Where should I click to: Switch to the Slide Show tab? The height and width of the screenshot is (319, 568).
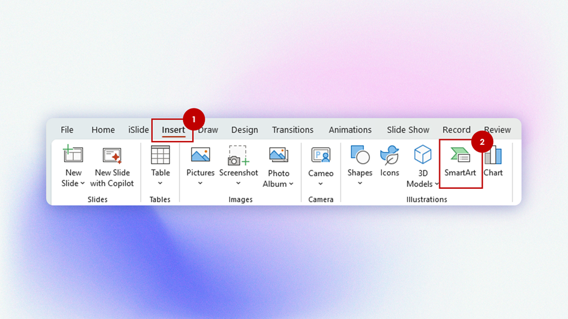[408, 130]
